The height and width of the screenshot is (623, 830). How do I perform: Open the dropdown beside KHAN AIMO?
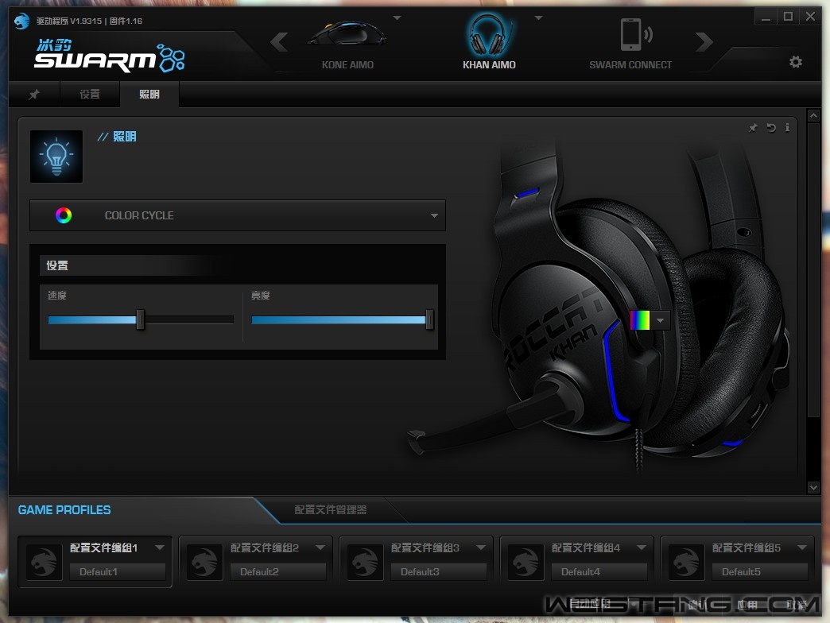[x=538, y=18]
